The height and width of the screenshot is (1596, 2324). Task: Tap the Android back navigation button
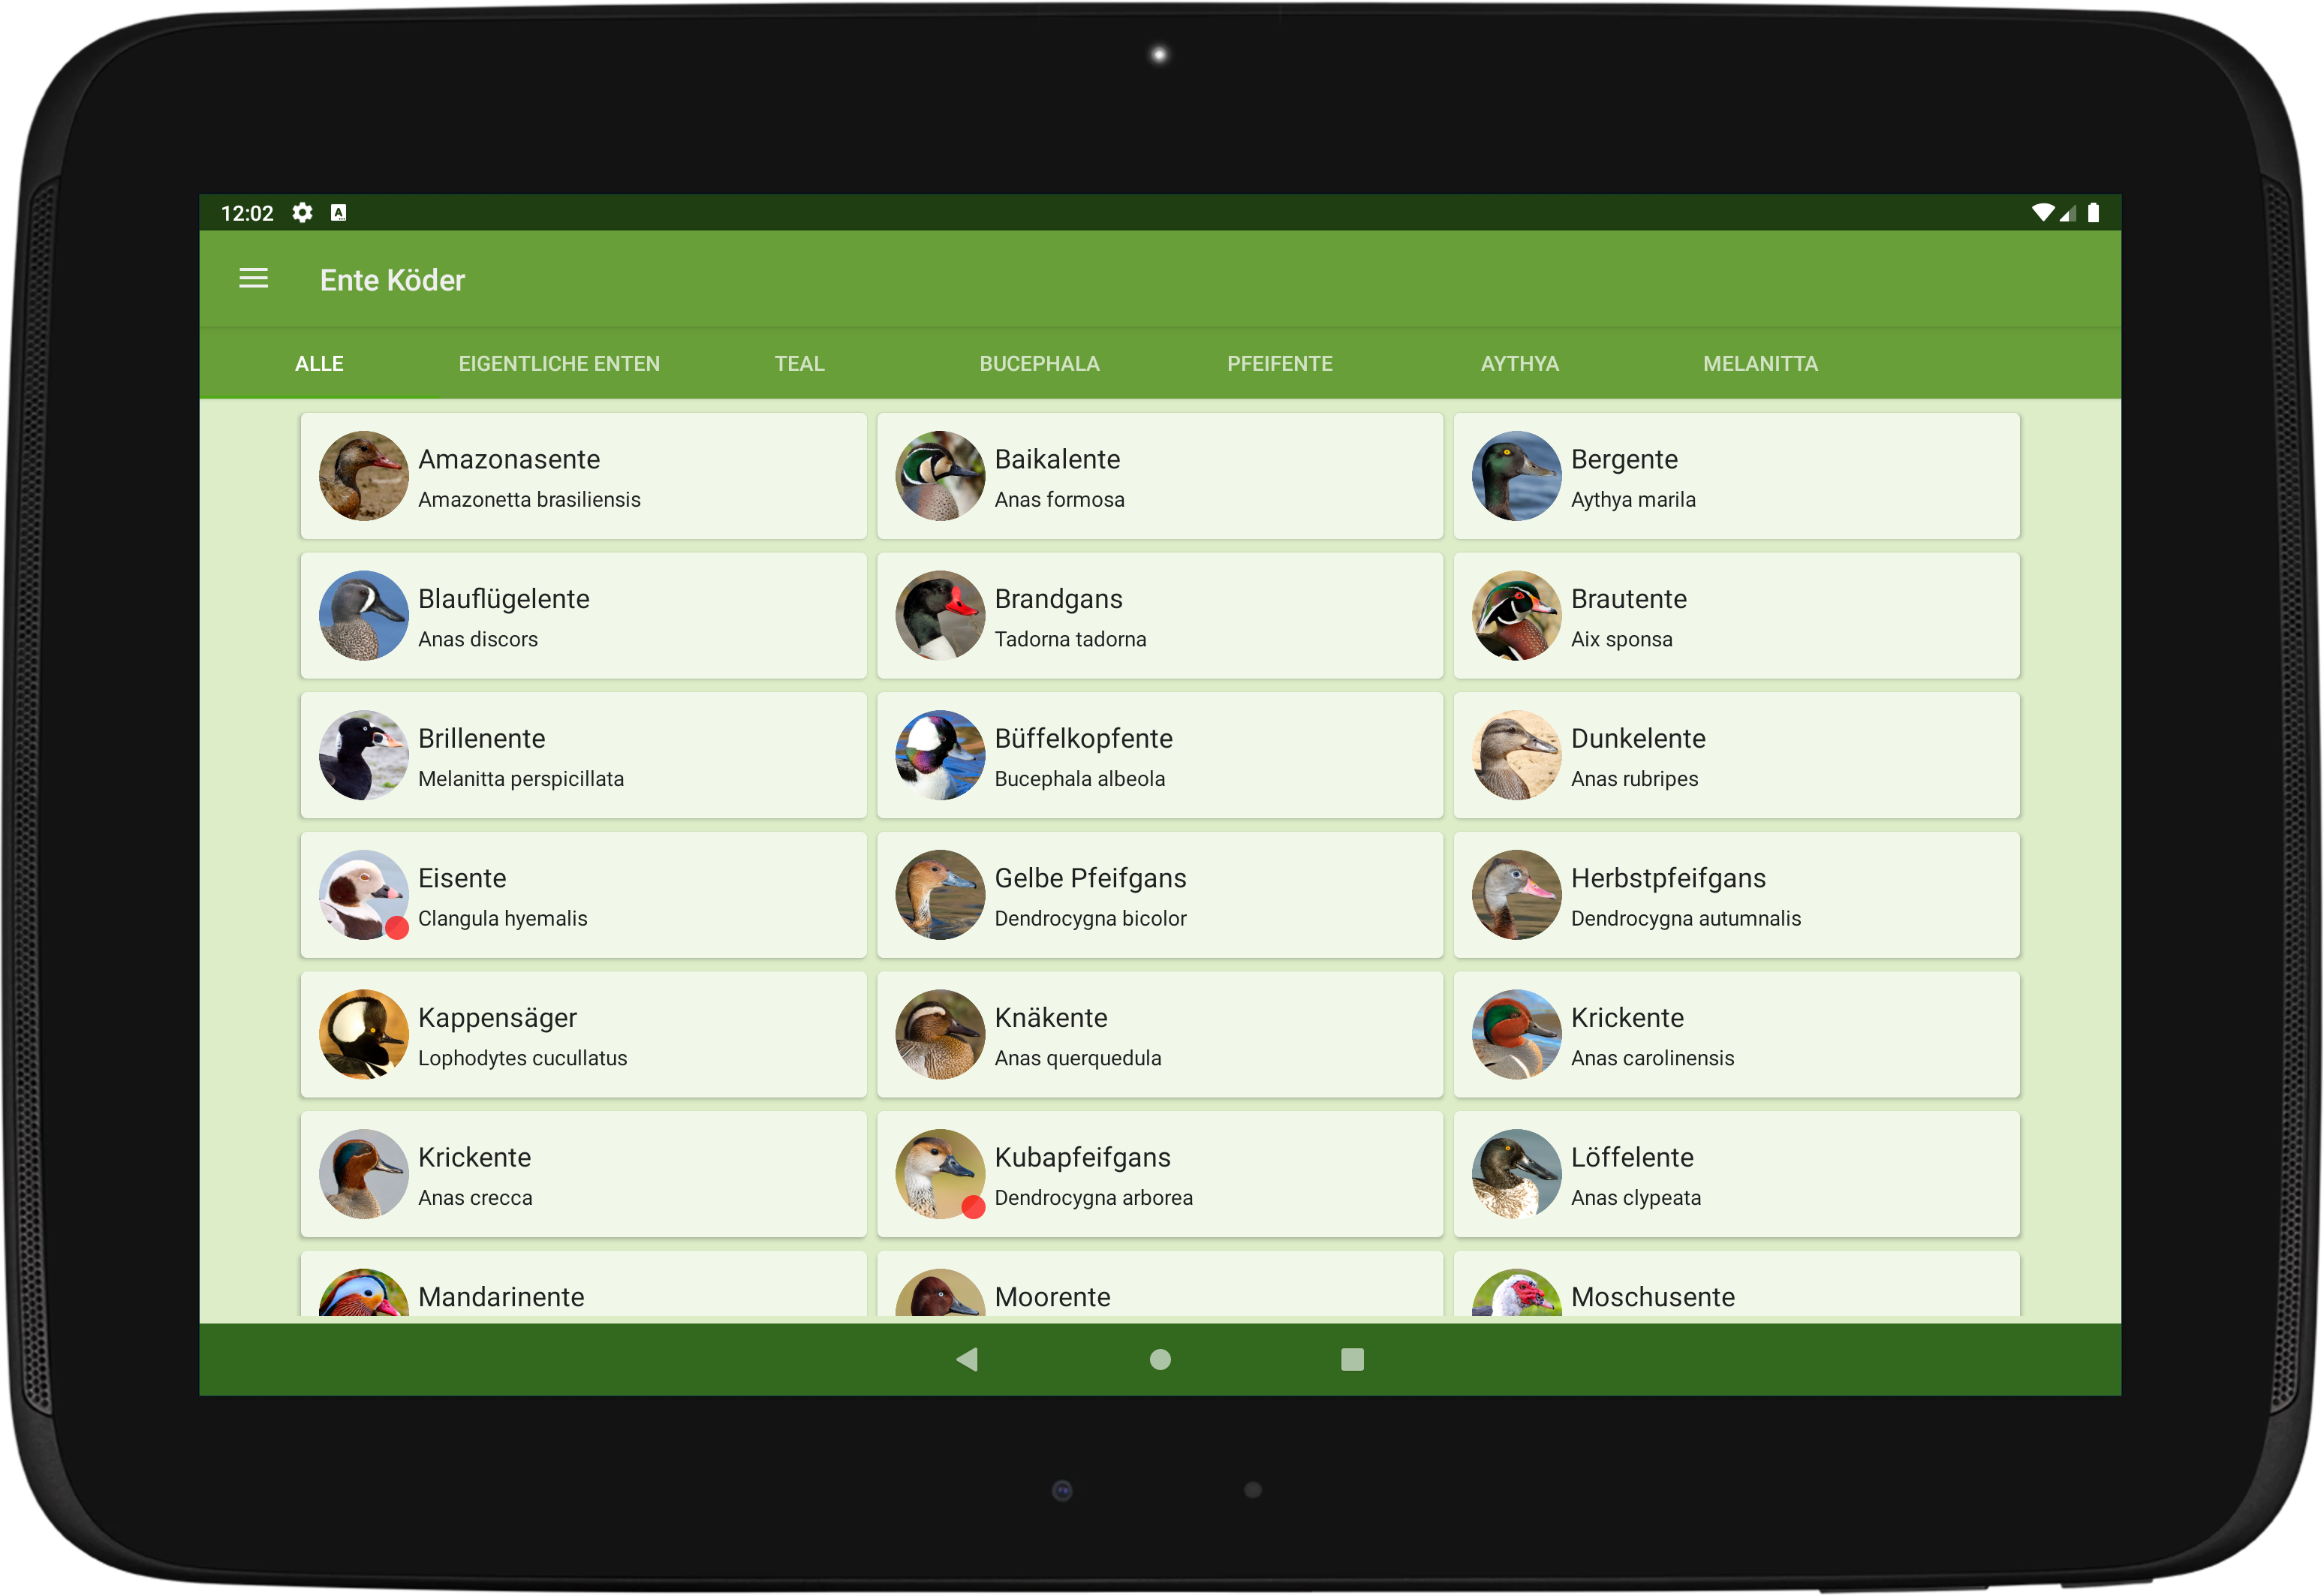pyautogui.click(x=967, y=1360)
